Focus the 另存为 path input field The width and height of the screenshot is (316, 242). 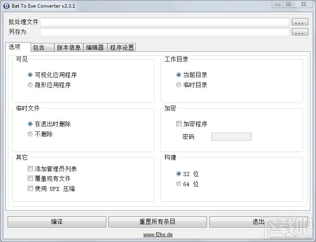(x=165, y=32)
